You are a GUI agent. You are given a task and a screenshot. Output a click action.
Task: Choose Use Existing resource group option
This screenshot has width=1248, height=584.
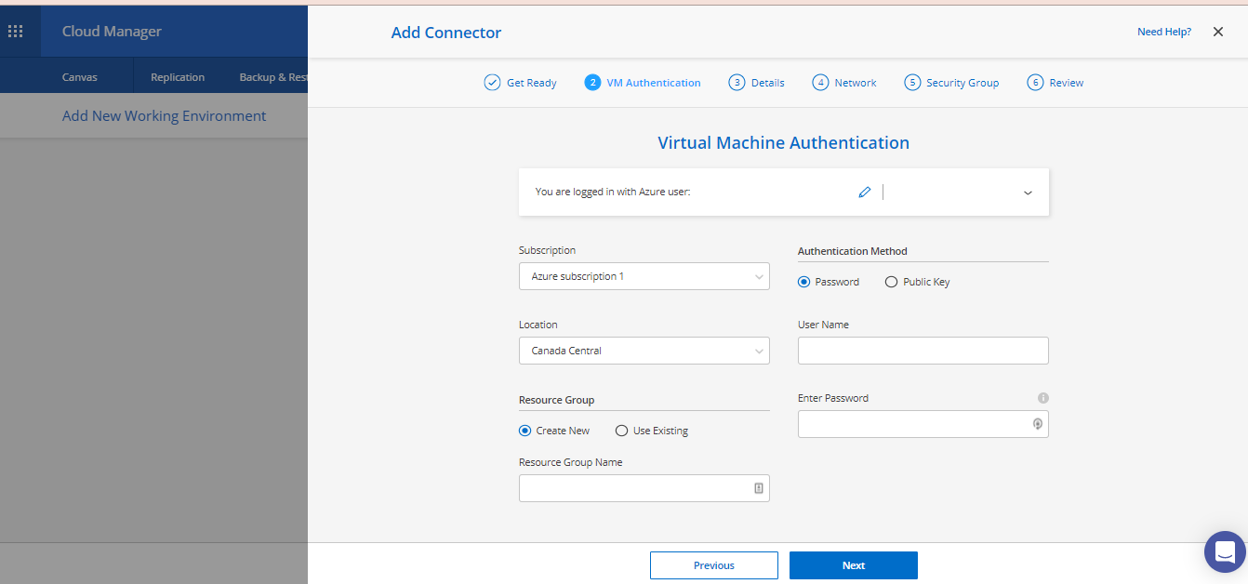click(622, 431)
